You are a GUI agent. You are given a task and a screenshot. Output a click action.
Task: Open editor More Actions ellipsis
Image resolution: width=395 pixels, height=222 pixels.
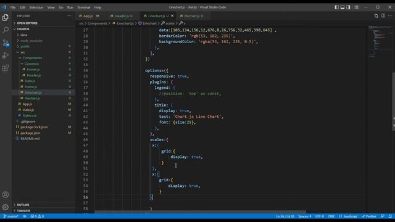[x=390, y=16]
